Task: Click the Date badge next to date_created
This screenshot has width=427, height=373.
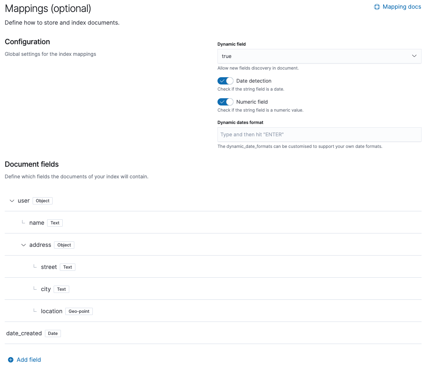Action: pyautogui.click(x=53, y=333)
